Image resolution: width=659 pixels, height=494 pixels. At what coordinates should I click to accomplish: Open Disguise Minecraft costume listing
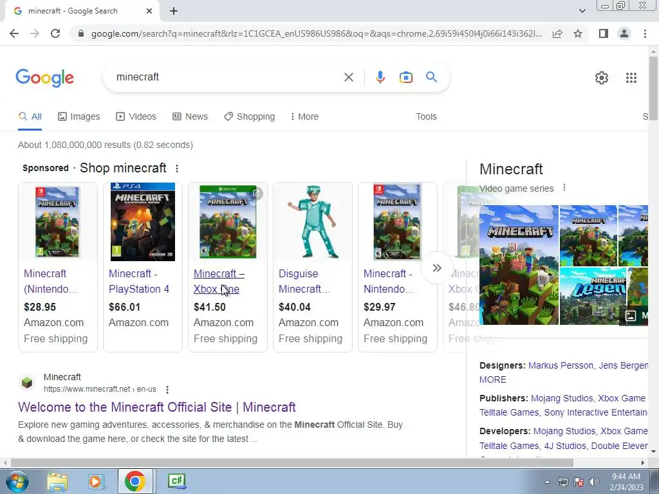[304, 281]
